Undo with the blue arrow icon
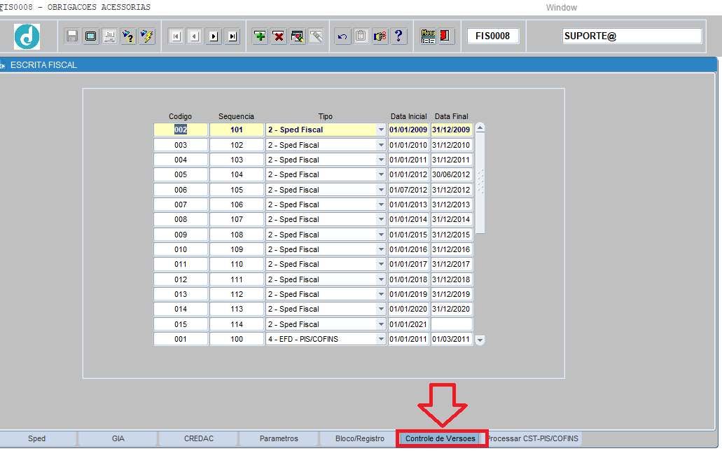The image size is (722, 451). tap(342, 36)
